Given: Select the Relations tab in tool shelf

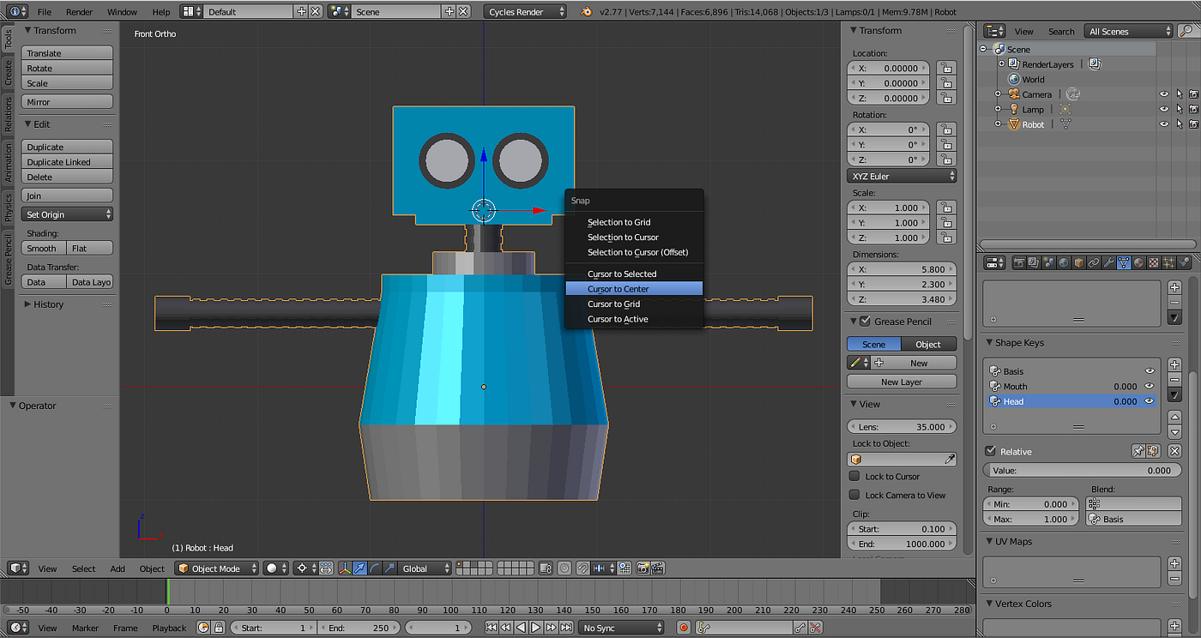Looking at the screenshot, I should click(8, 114).
